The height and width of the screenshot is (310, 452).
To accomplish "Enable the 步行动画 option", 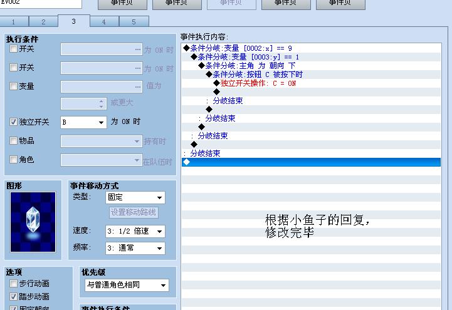I will 13,284.
